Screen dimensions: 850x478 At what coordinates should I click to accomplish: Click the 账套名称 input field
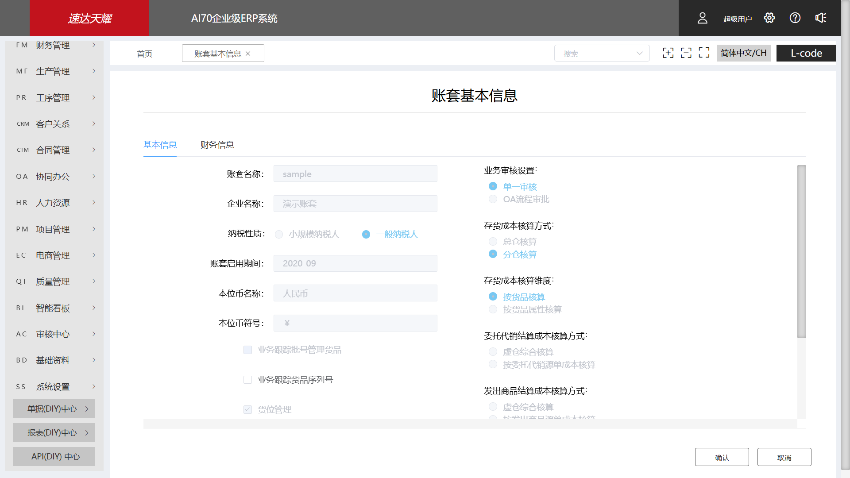355,174
